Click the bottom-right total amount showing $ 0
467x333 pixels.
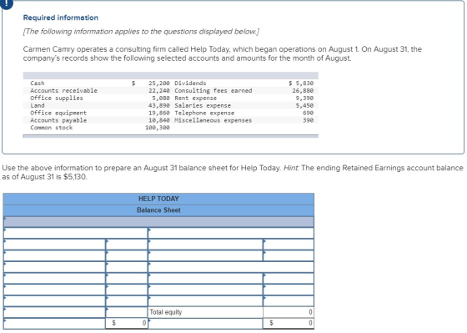(x=289, y=323)
